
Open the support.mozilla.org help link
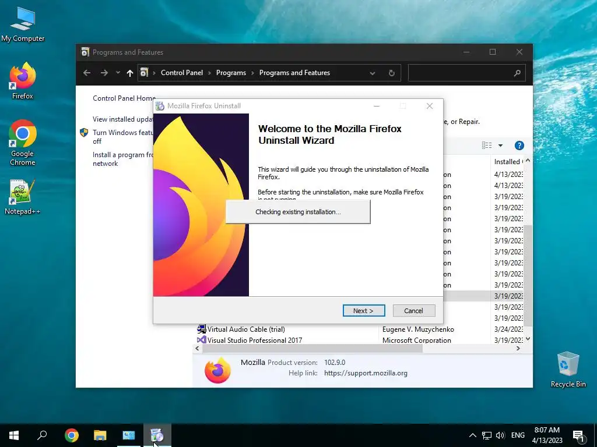click(366, 373)
